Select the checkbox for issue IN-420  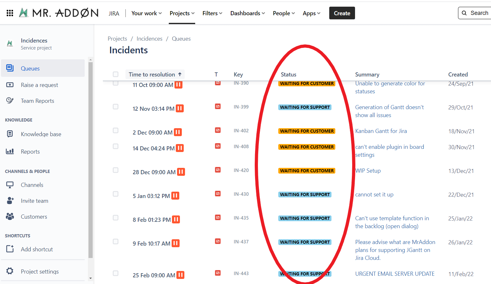click(x=116, y=170)
